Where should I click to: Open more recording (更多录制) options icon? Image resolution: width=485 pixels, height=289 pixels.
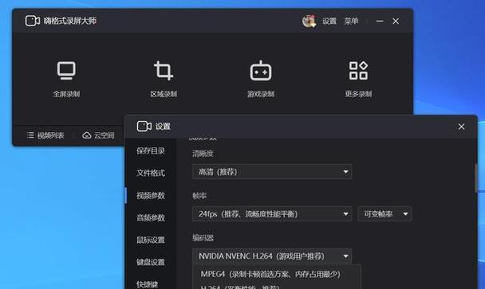click(358, 70)
